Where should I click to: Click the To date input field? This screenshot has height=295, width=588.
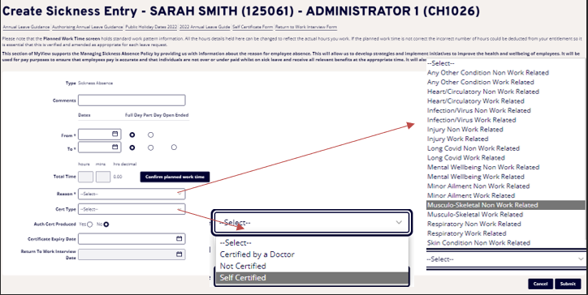click(x=99, y=147)
